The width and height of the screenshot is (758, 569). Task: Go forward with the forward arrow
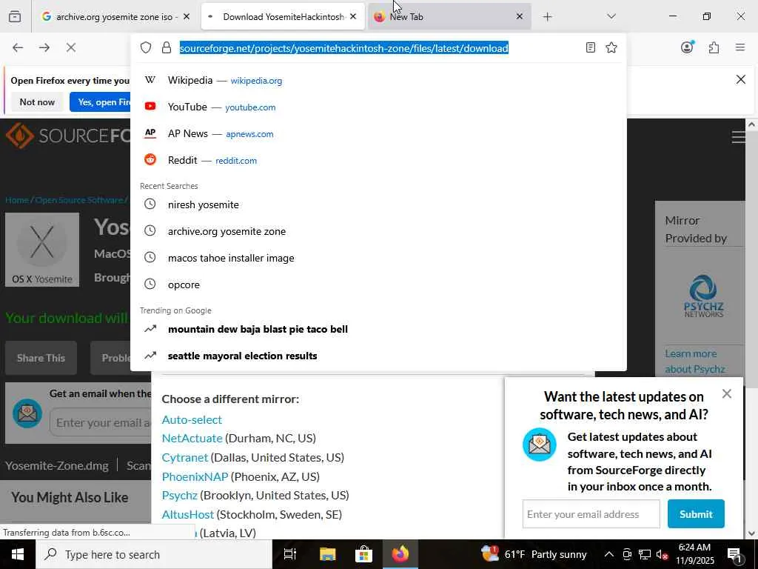pyautogui.click(x=44, y=47)
